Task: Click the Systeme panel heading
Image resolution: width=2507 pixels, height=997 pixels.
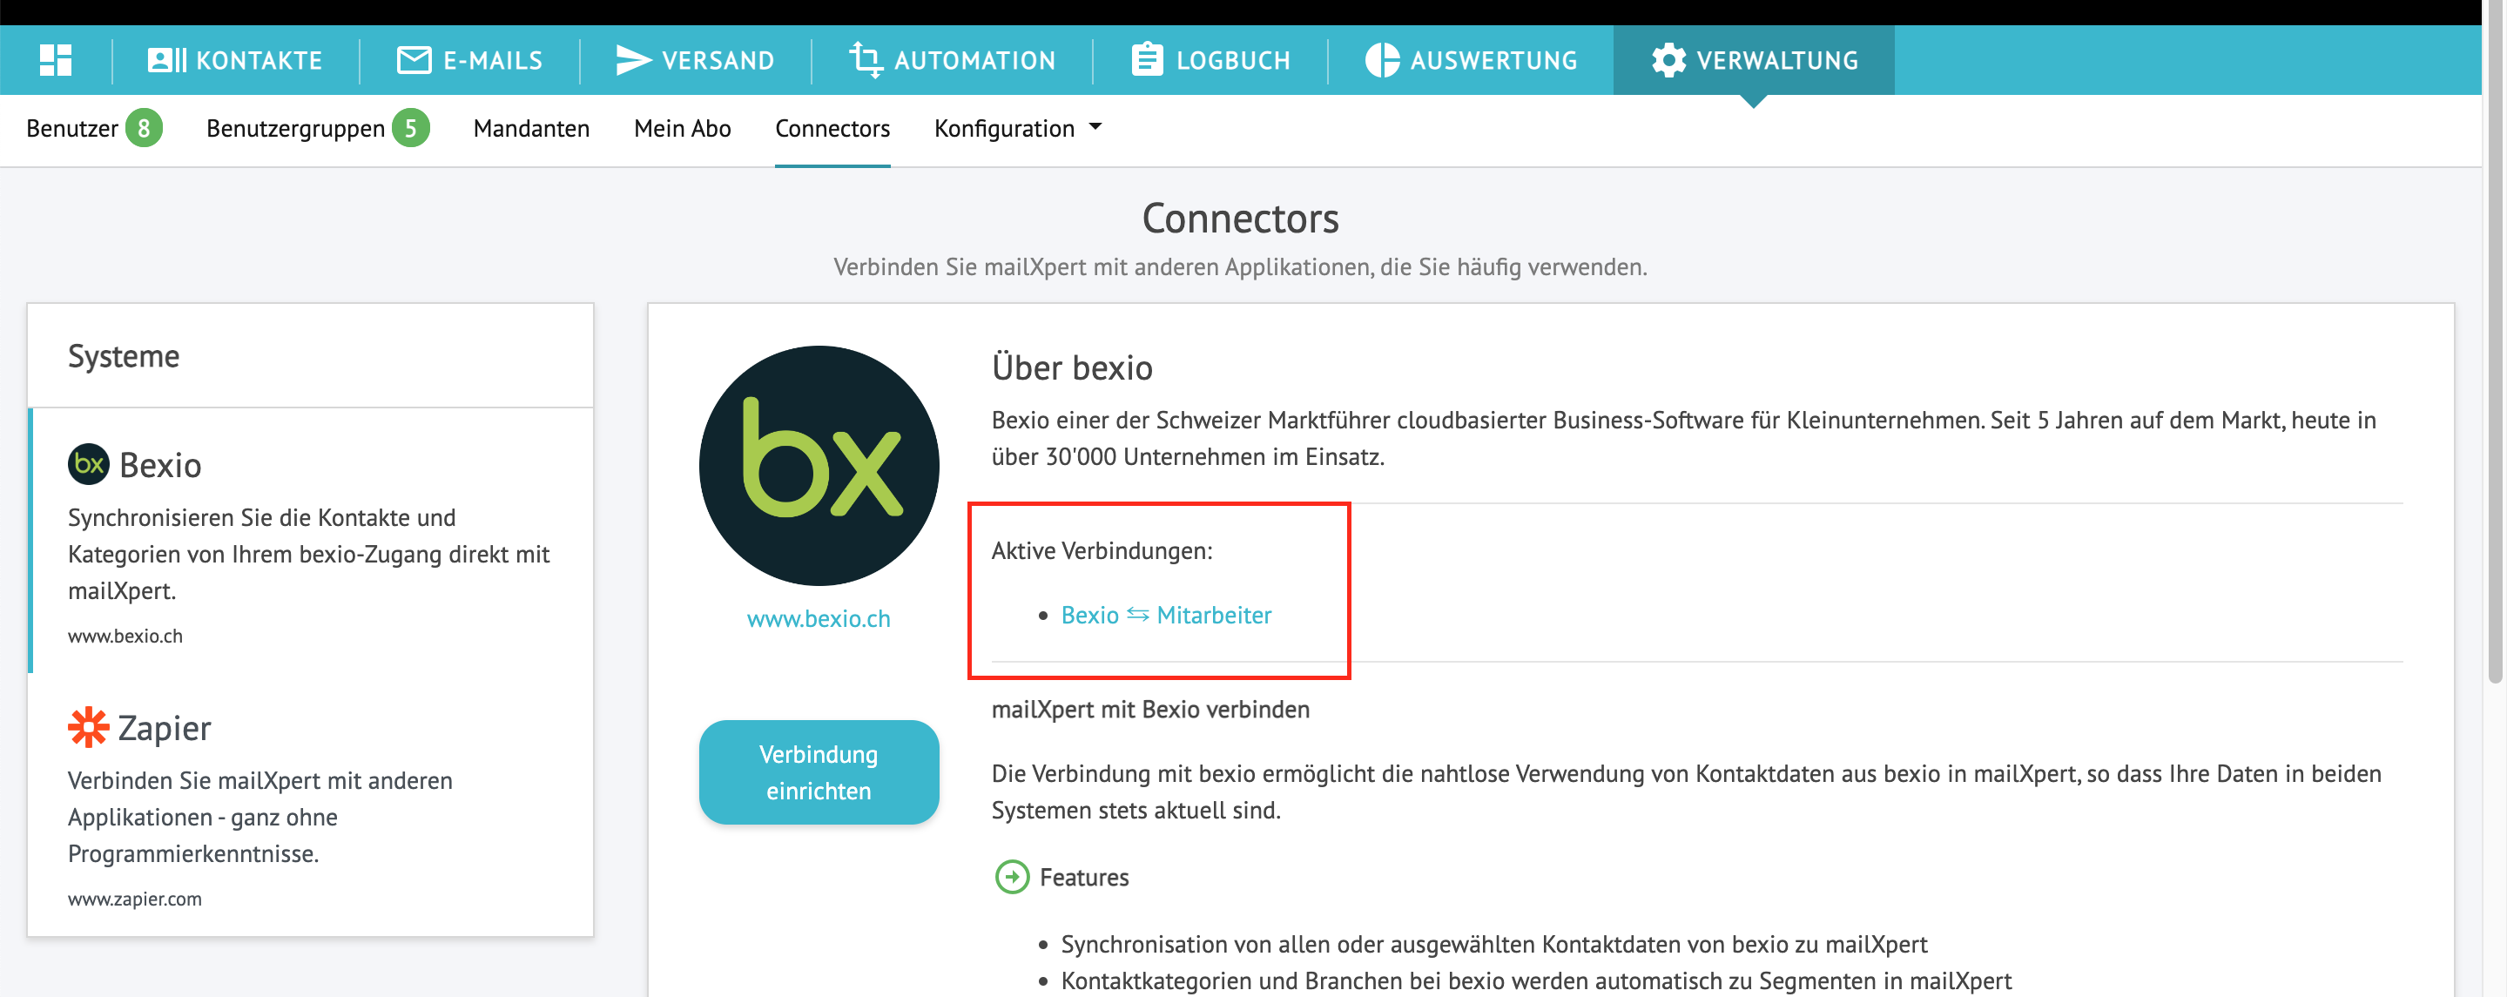Action: (124, 356)
